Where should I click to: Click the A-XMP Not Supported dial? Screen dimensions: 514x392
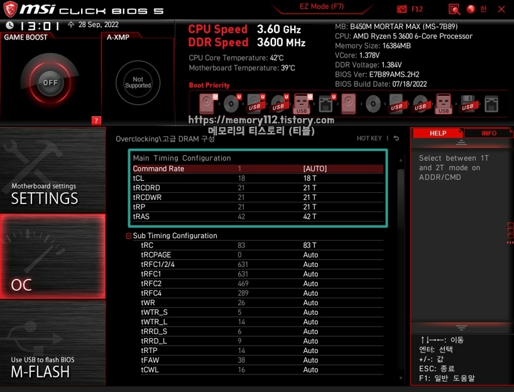(x=138, y=82)
